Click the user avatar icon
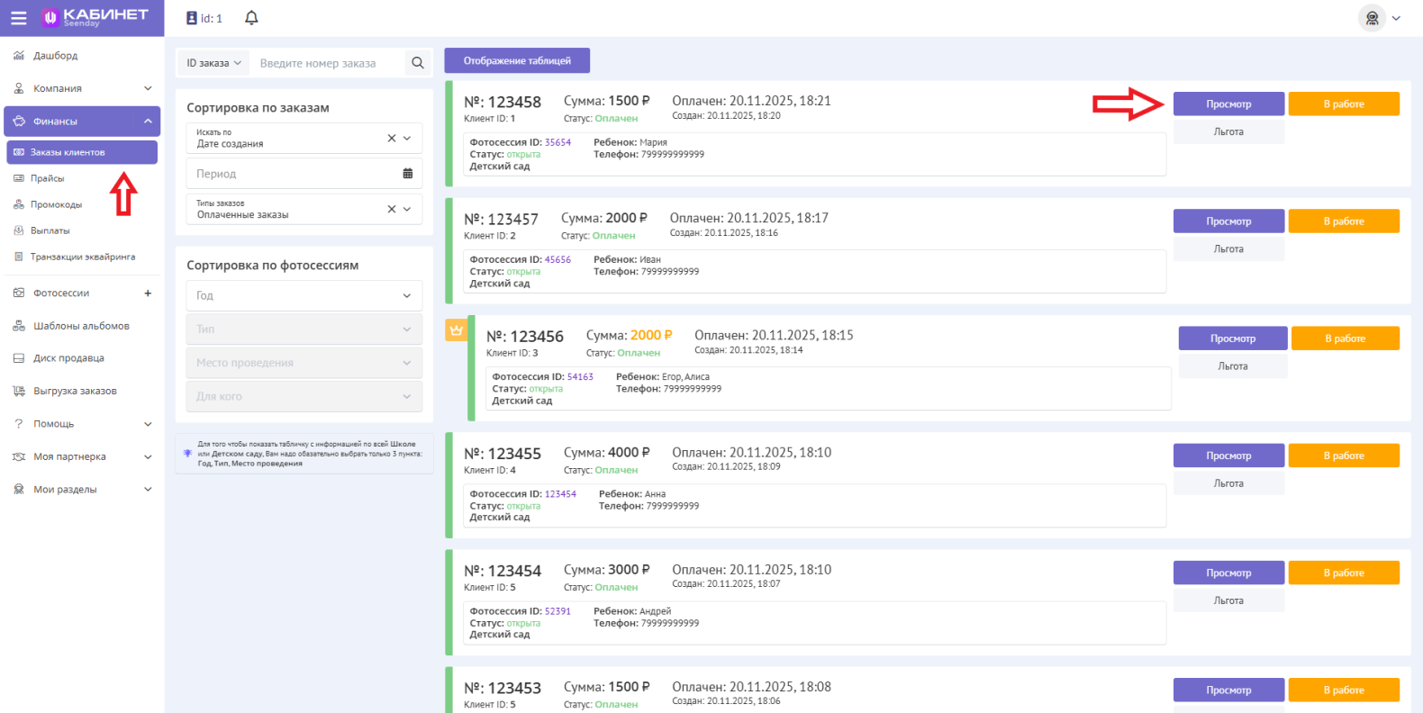This screenshot has height=713, width=1423. [1371, 18]
